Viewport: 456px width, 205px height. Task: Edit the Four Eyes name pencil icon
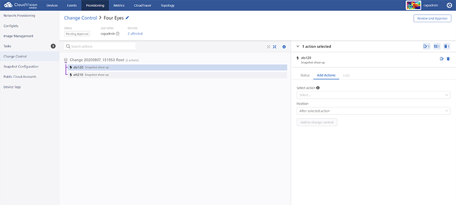[127, 18]
